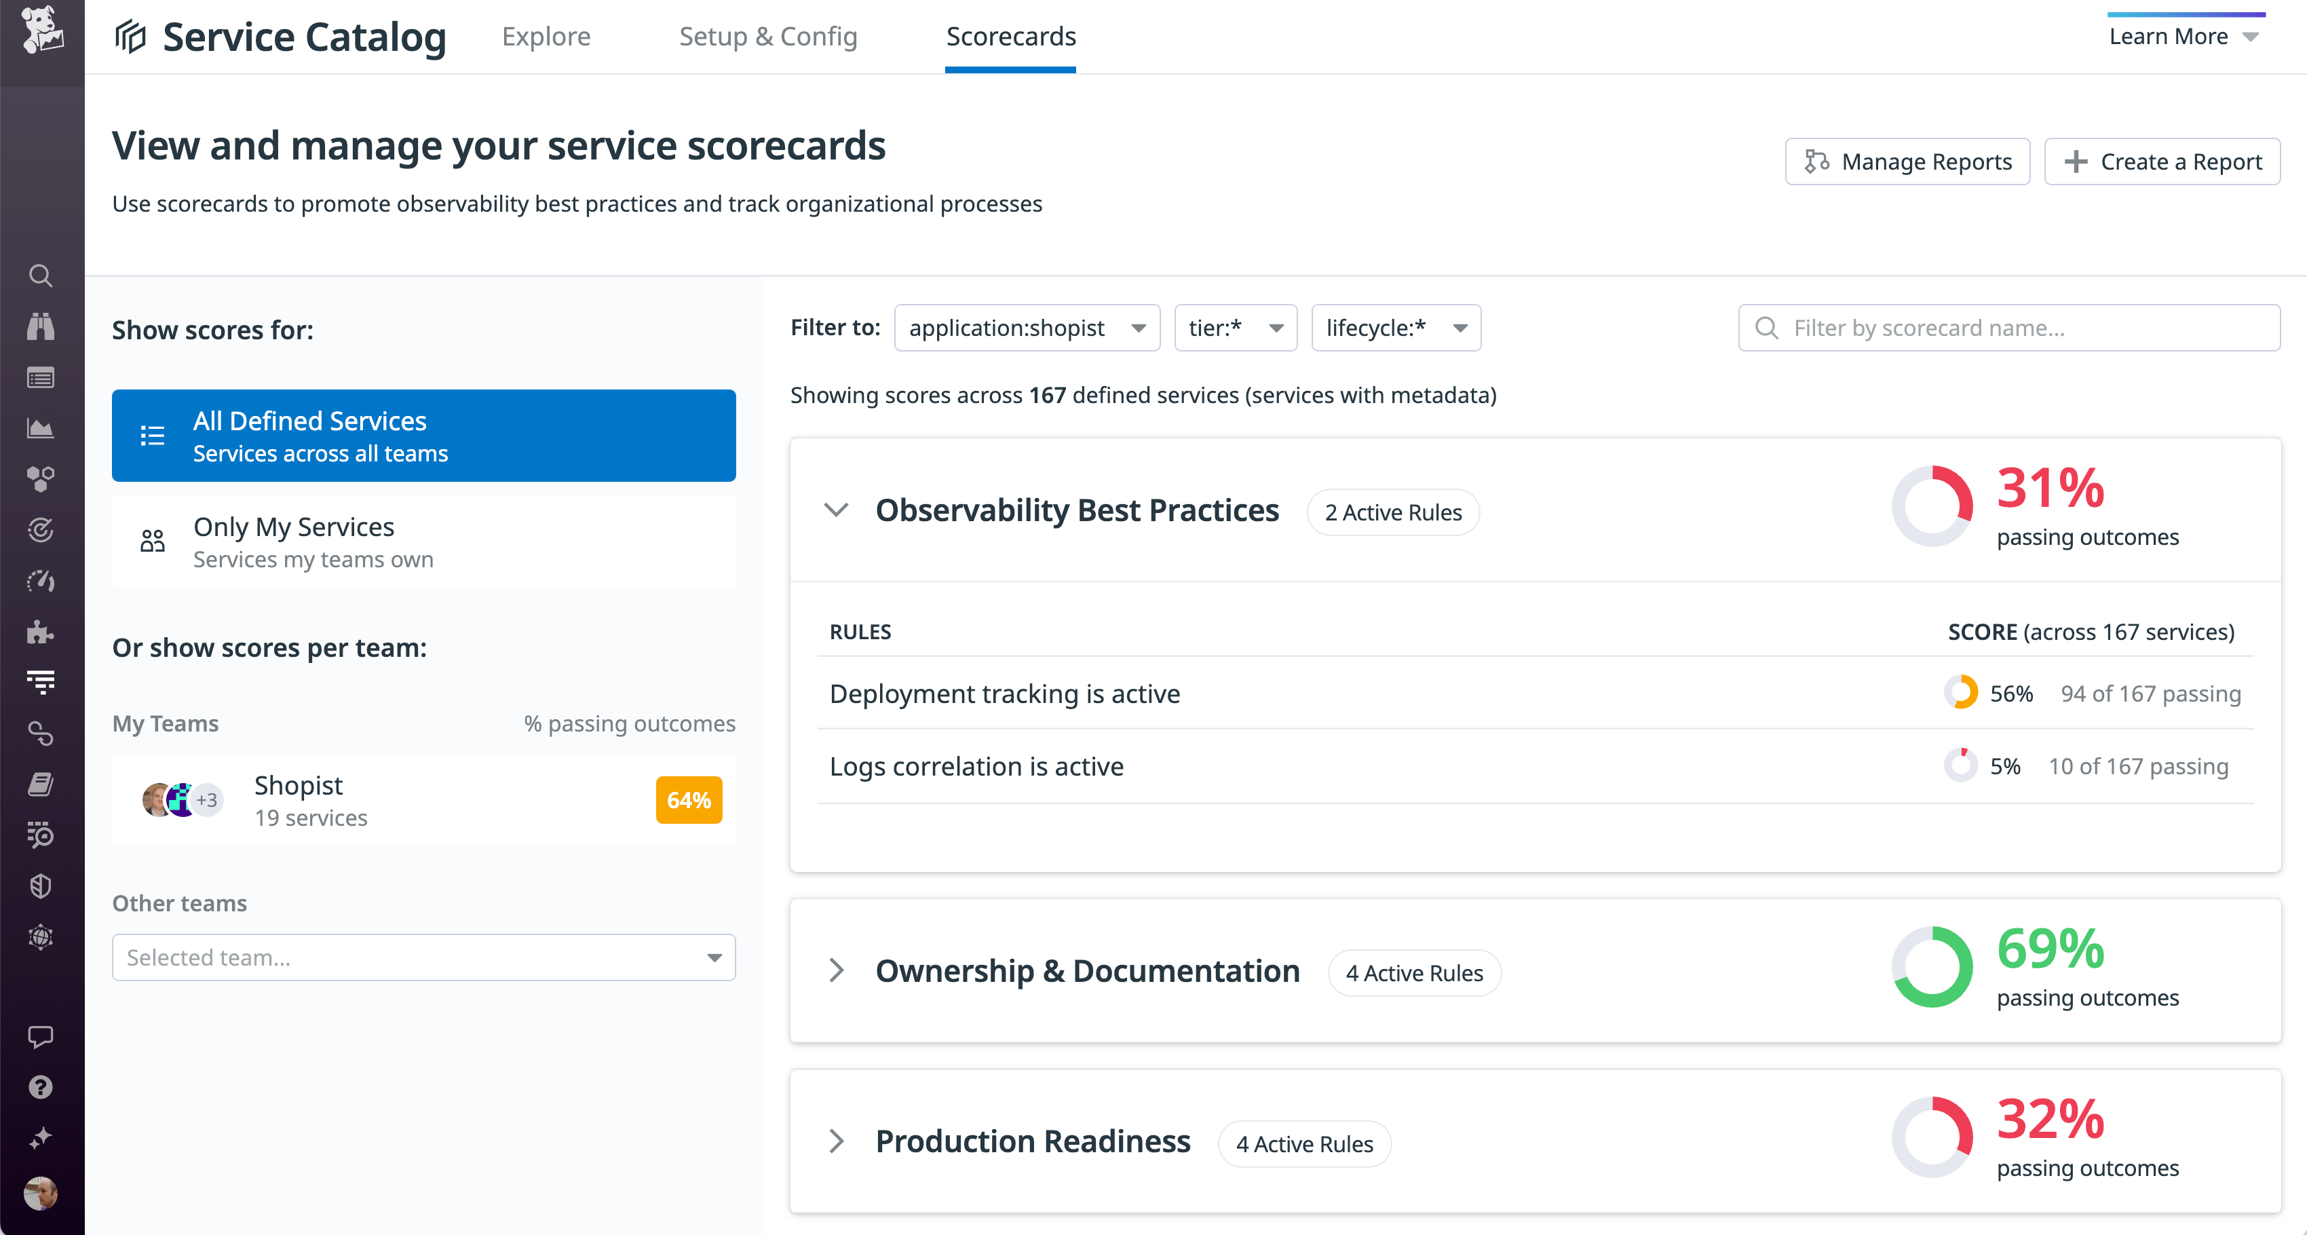
Task: Type in the Filter by scorecard name field
Action: 2008,328
